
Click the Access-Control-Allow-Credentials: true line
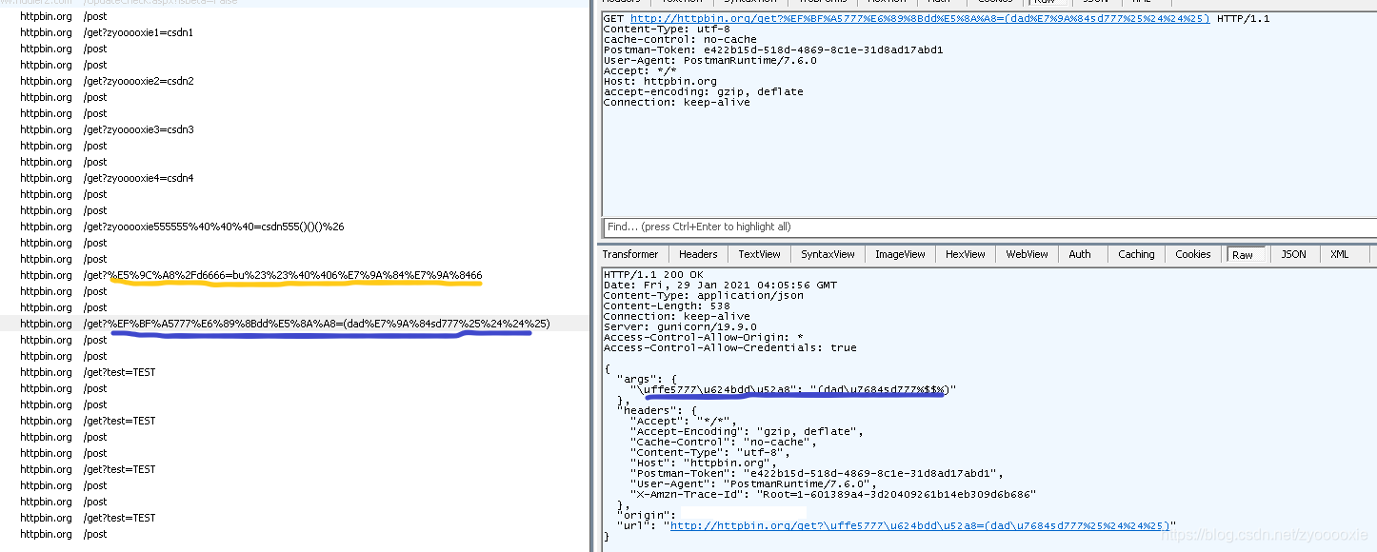(730, 348)
